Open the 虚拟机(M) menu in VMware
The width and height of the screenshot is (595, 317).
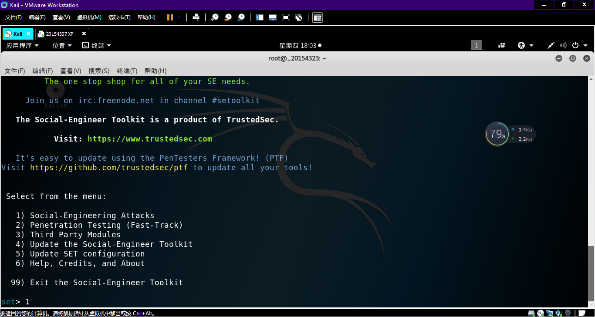coord(89,17)
